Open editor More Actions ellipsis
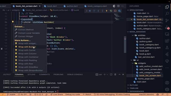Screen dimensions: 171x96 [x=122, y=6]
